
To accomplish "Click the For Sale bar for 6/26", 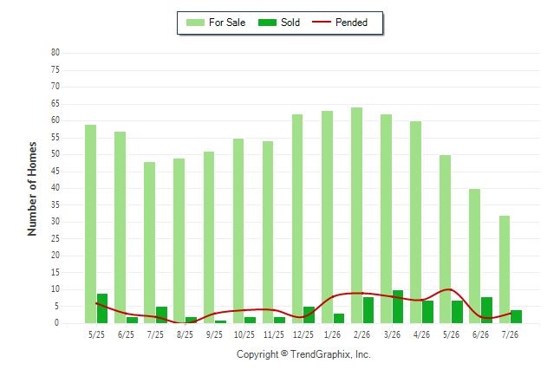I will [x=475, y=256].
